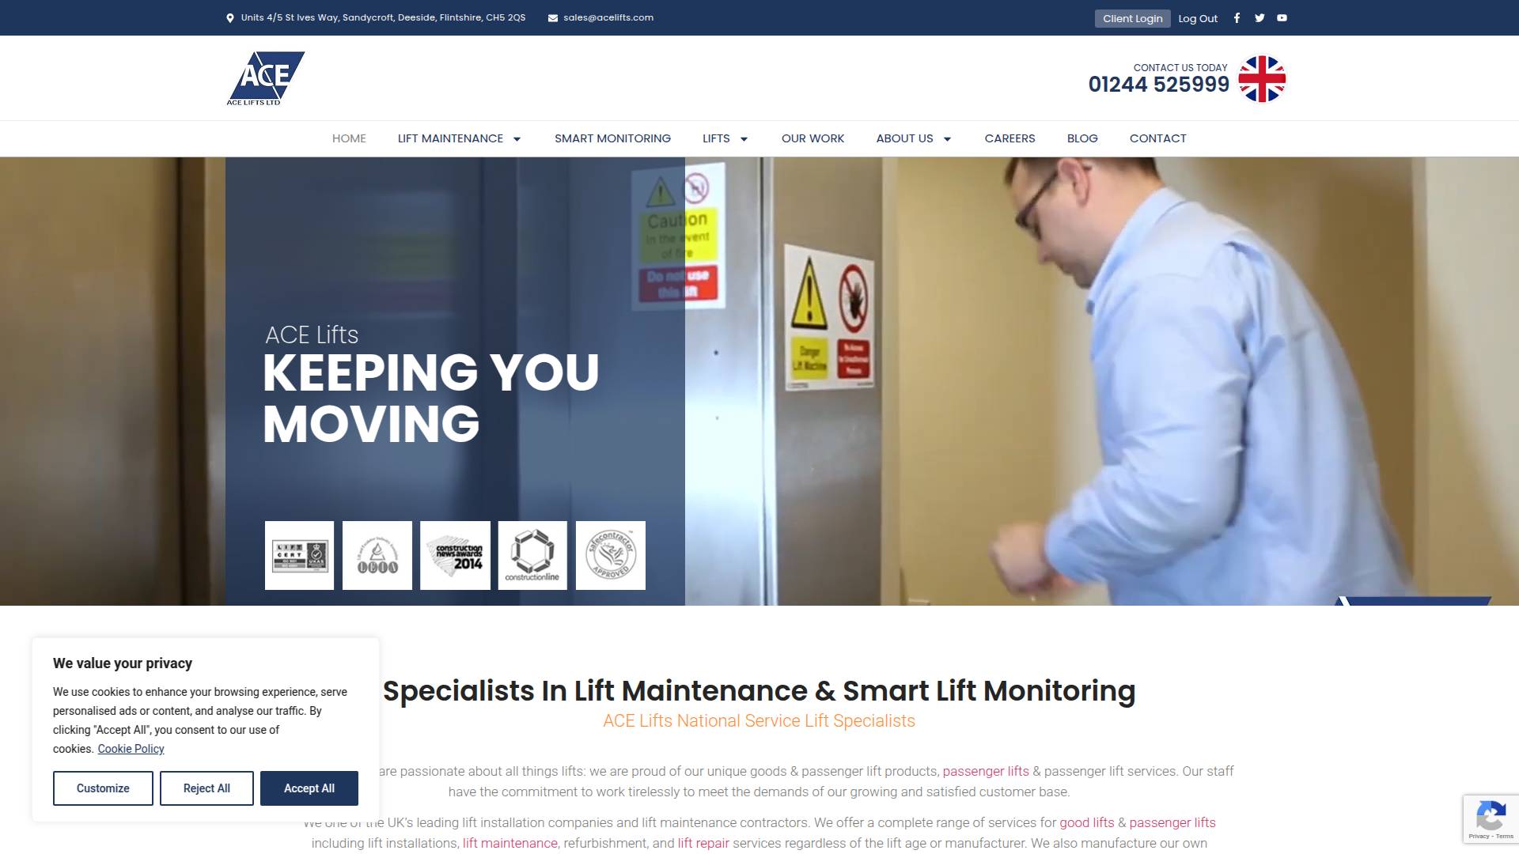Click the constructionline accreditation logo

coord(532,555)
